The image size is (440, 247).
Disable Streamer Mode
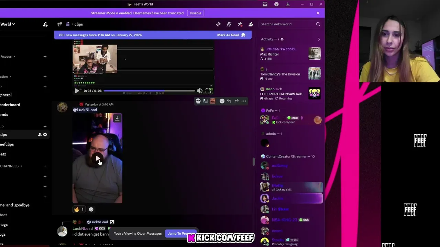coord(195,13)
